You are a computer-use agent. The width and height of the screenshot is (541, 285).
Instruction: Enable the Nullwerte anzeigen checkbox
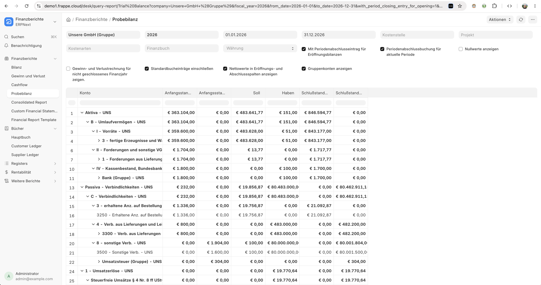pos(461,49)
